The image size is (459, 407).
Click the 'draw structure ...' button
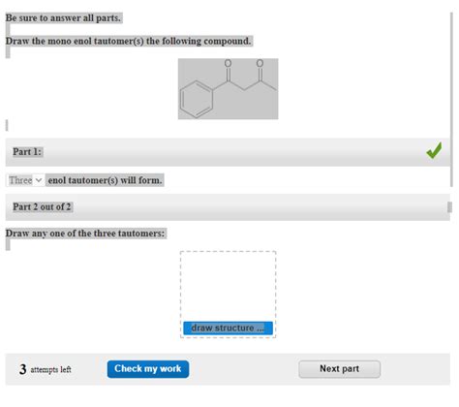coord(228,328)
